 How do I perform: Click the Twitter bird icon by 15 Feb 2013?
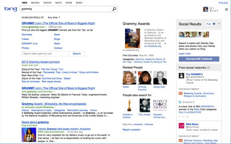pos(180,102)
